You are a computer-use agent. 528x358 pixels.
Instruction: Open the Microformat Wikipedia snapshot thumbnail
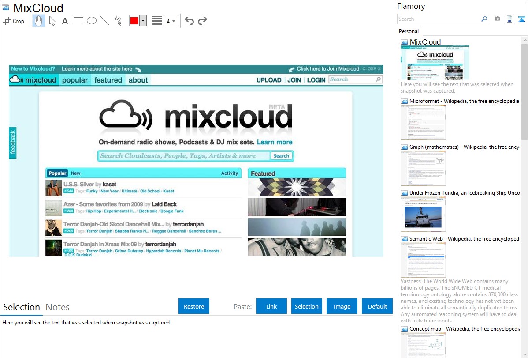pos(423,122)
